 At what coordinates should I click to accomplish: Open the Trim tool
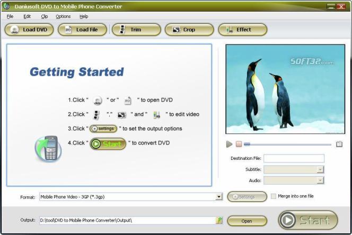click(x=136, y=30)
